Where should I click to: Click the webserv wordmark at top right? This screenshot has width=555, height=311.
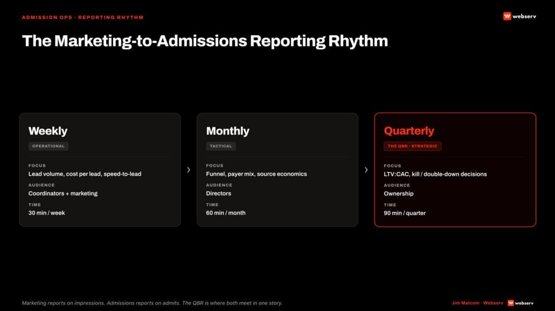pyautogui.click(x=525, y=16)
